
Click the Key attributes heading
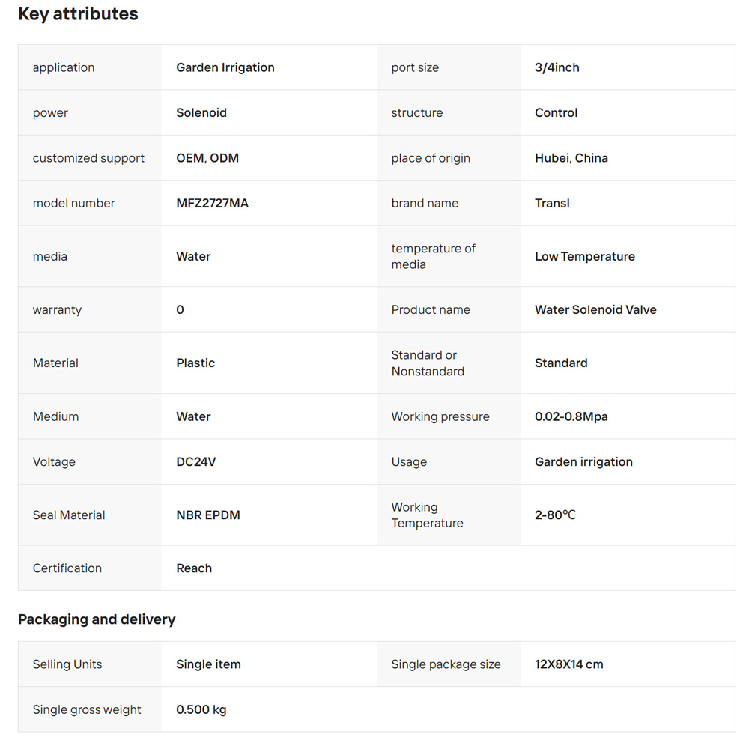78,13
